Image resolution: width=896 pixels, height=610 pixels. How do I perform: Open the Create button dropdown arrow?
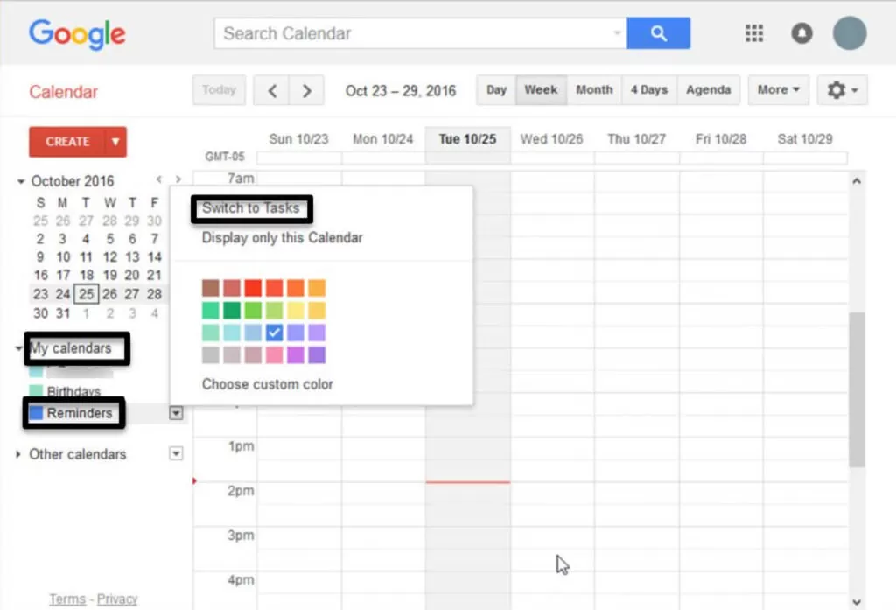115,142
